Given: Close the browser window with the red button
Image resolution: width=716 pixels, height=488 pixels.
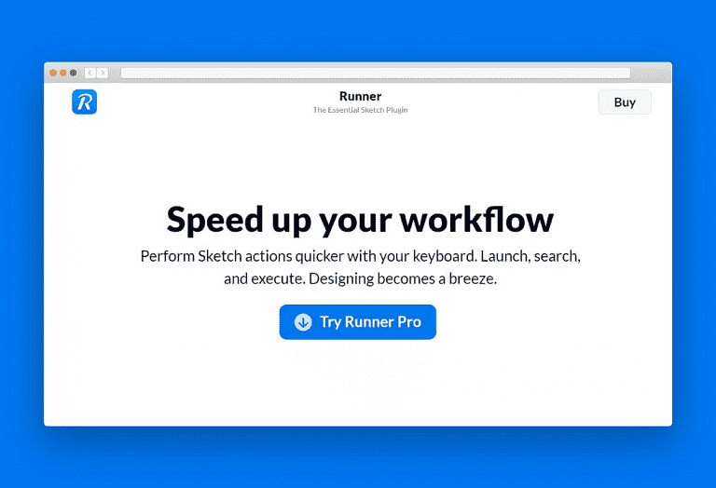Looking at the screenshot, I should pos(53,73).
